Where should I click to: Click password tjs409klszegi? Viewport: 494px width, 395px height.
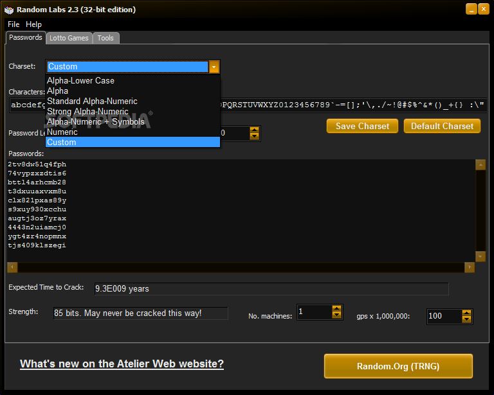click(x=37, y=245)
